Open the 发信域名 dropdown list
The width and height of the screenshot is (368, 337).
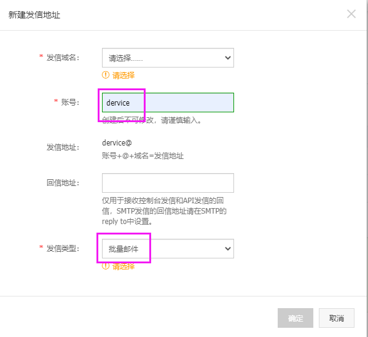(x=168, y=58)
